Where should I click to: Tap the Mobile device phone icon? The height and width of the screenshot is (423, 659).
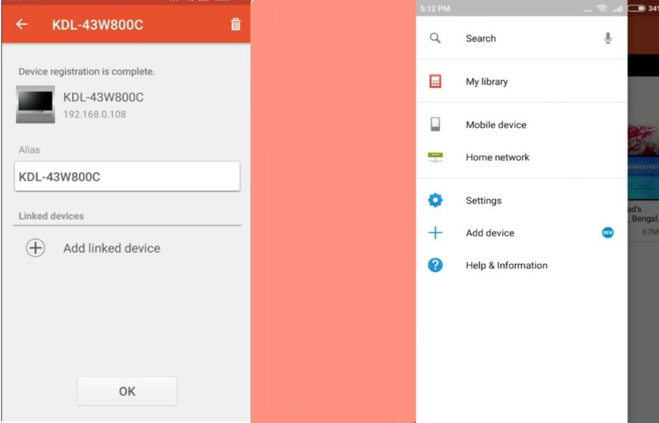(x=435, y=125)
